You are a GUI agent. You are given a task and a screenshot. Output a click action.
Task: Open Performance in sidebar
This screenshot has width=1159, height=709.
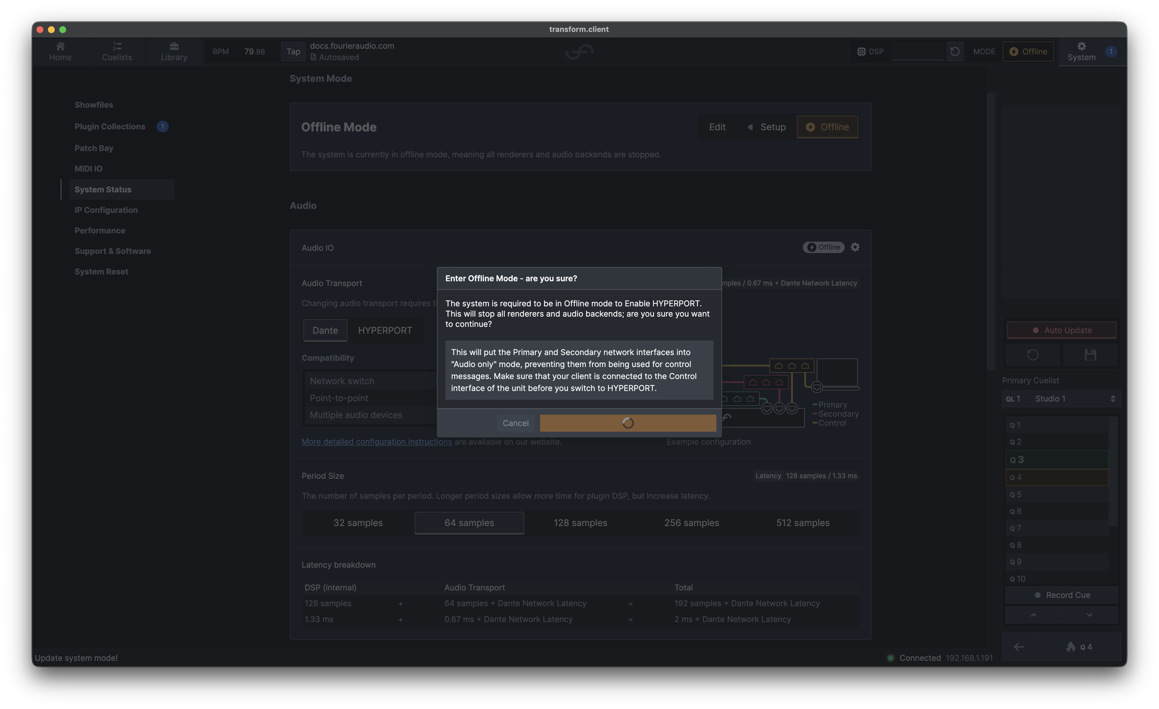coord(100,230)
